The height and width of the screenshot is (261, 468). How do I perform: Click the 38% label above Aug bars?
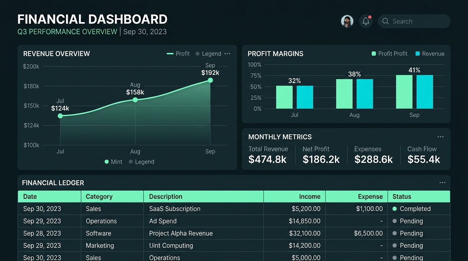coord(354,74)
